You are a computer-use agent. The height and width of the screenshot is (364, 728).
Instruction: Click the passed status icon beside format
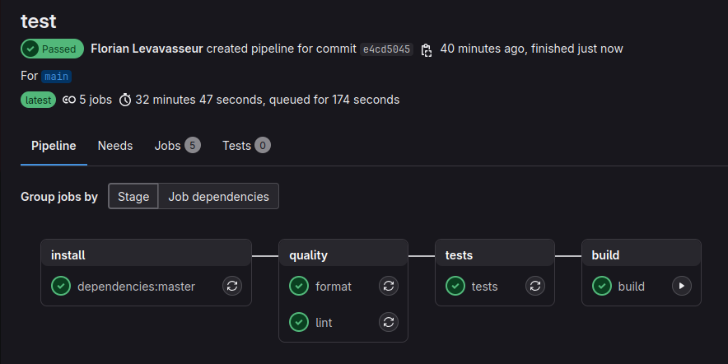click(299, 287)
